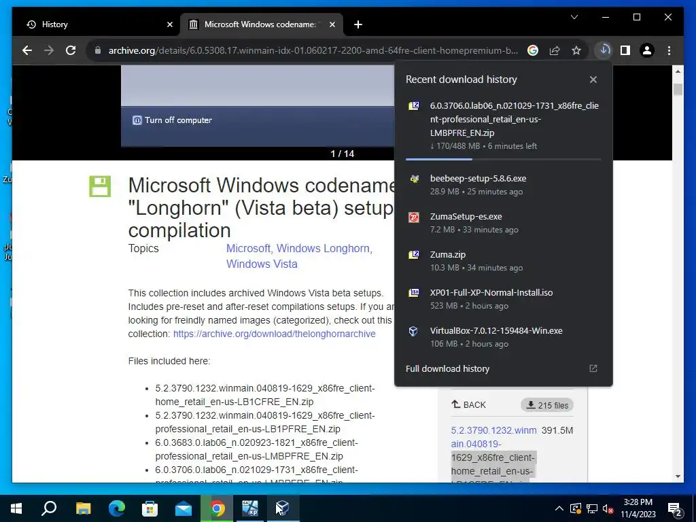Close the Microsoft Windows codename tab
This screenshot has width=696, height=522.
pyautogui.click(x=332, y=24)
